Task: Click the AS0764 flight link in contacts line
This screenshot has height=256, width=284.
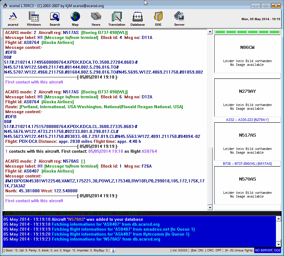Action: pyautogui.click(x=149, y=151)
